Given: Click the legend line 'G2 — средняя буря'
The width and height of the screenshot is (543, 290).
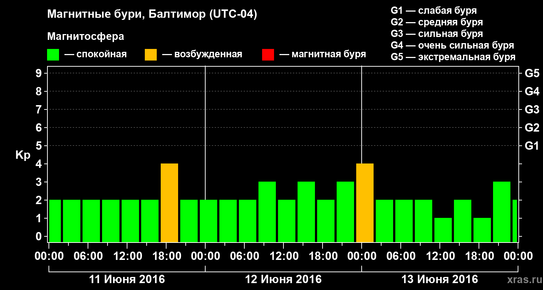Looking at the screenshot, I should [x=437, y=22].
